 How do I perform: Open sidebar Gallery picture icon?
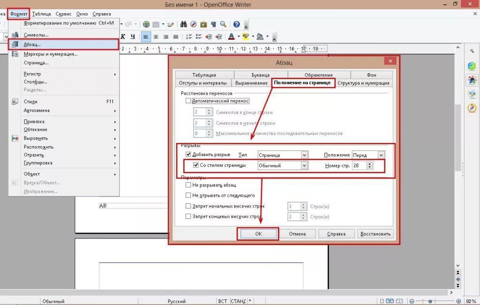click(472, 94)
